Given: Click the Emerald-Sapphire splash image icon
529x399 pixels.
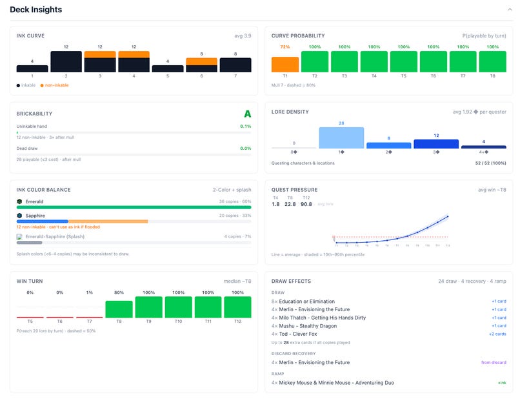Looking at the screenshot, I should point(19,237).
